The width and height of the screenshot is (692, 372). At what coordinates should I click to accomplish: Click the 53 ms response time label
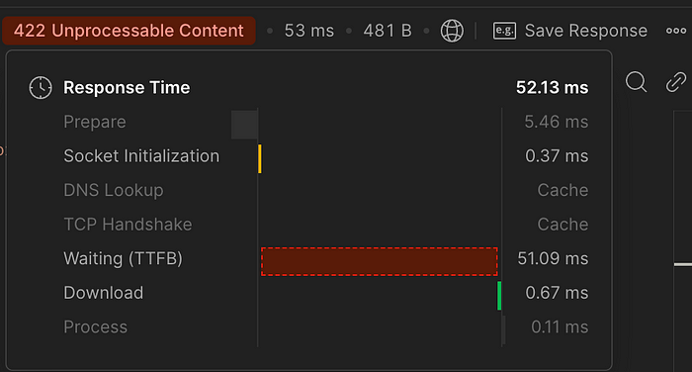[x=308, y=31]
